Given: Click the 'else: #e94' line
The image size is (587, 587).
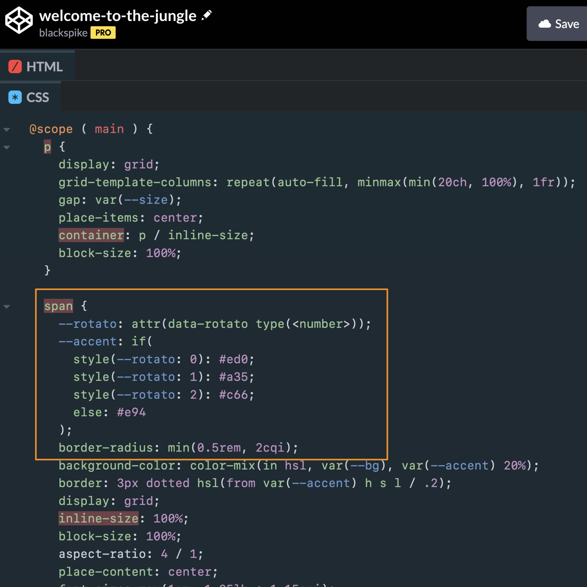Looking at the screenshot, I should click(110, 413).
